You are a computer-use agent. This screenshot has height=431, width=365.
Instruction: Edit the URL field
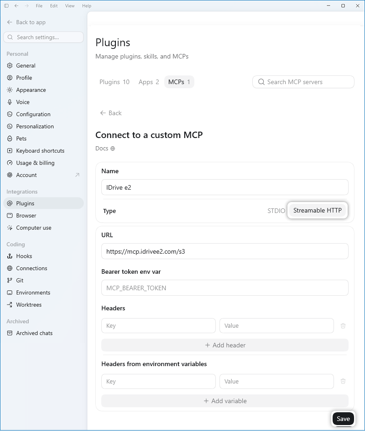[225, 251]
